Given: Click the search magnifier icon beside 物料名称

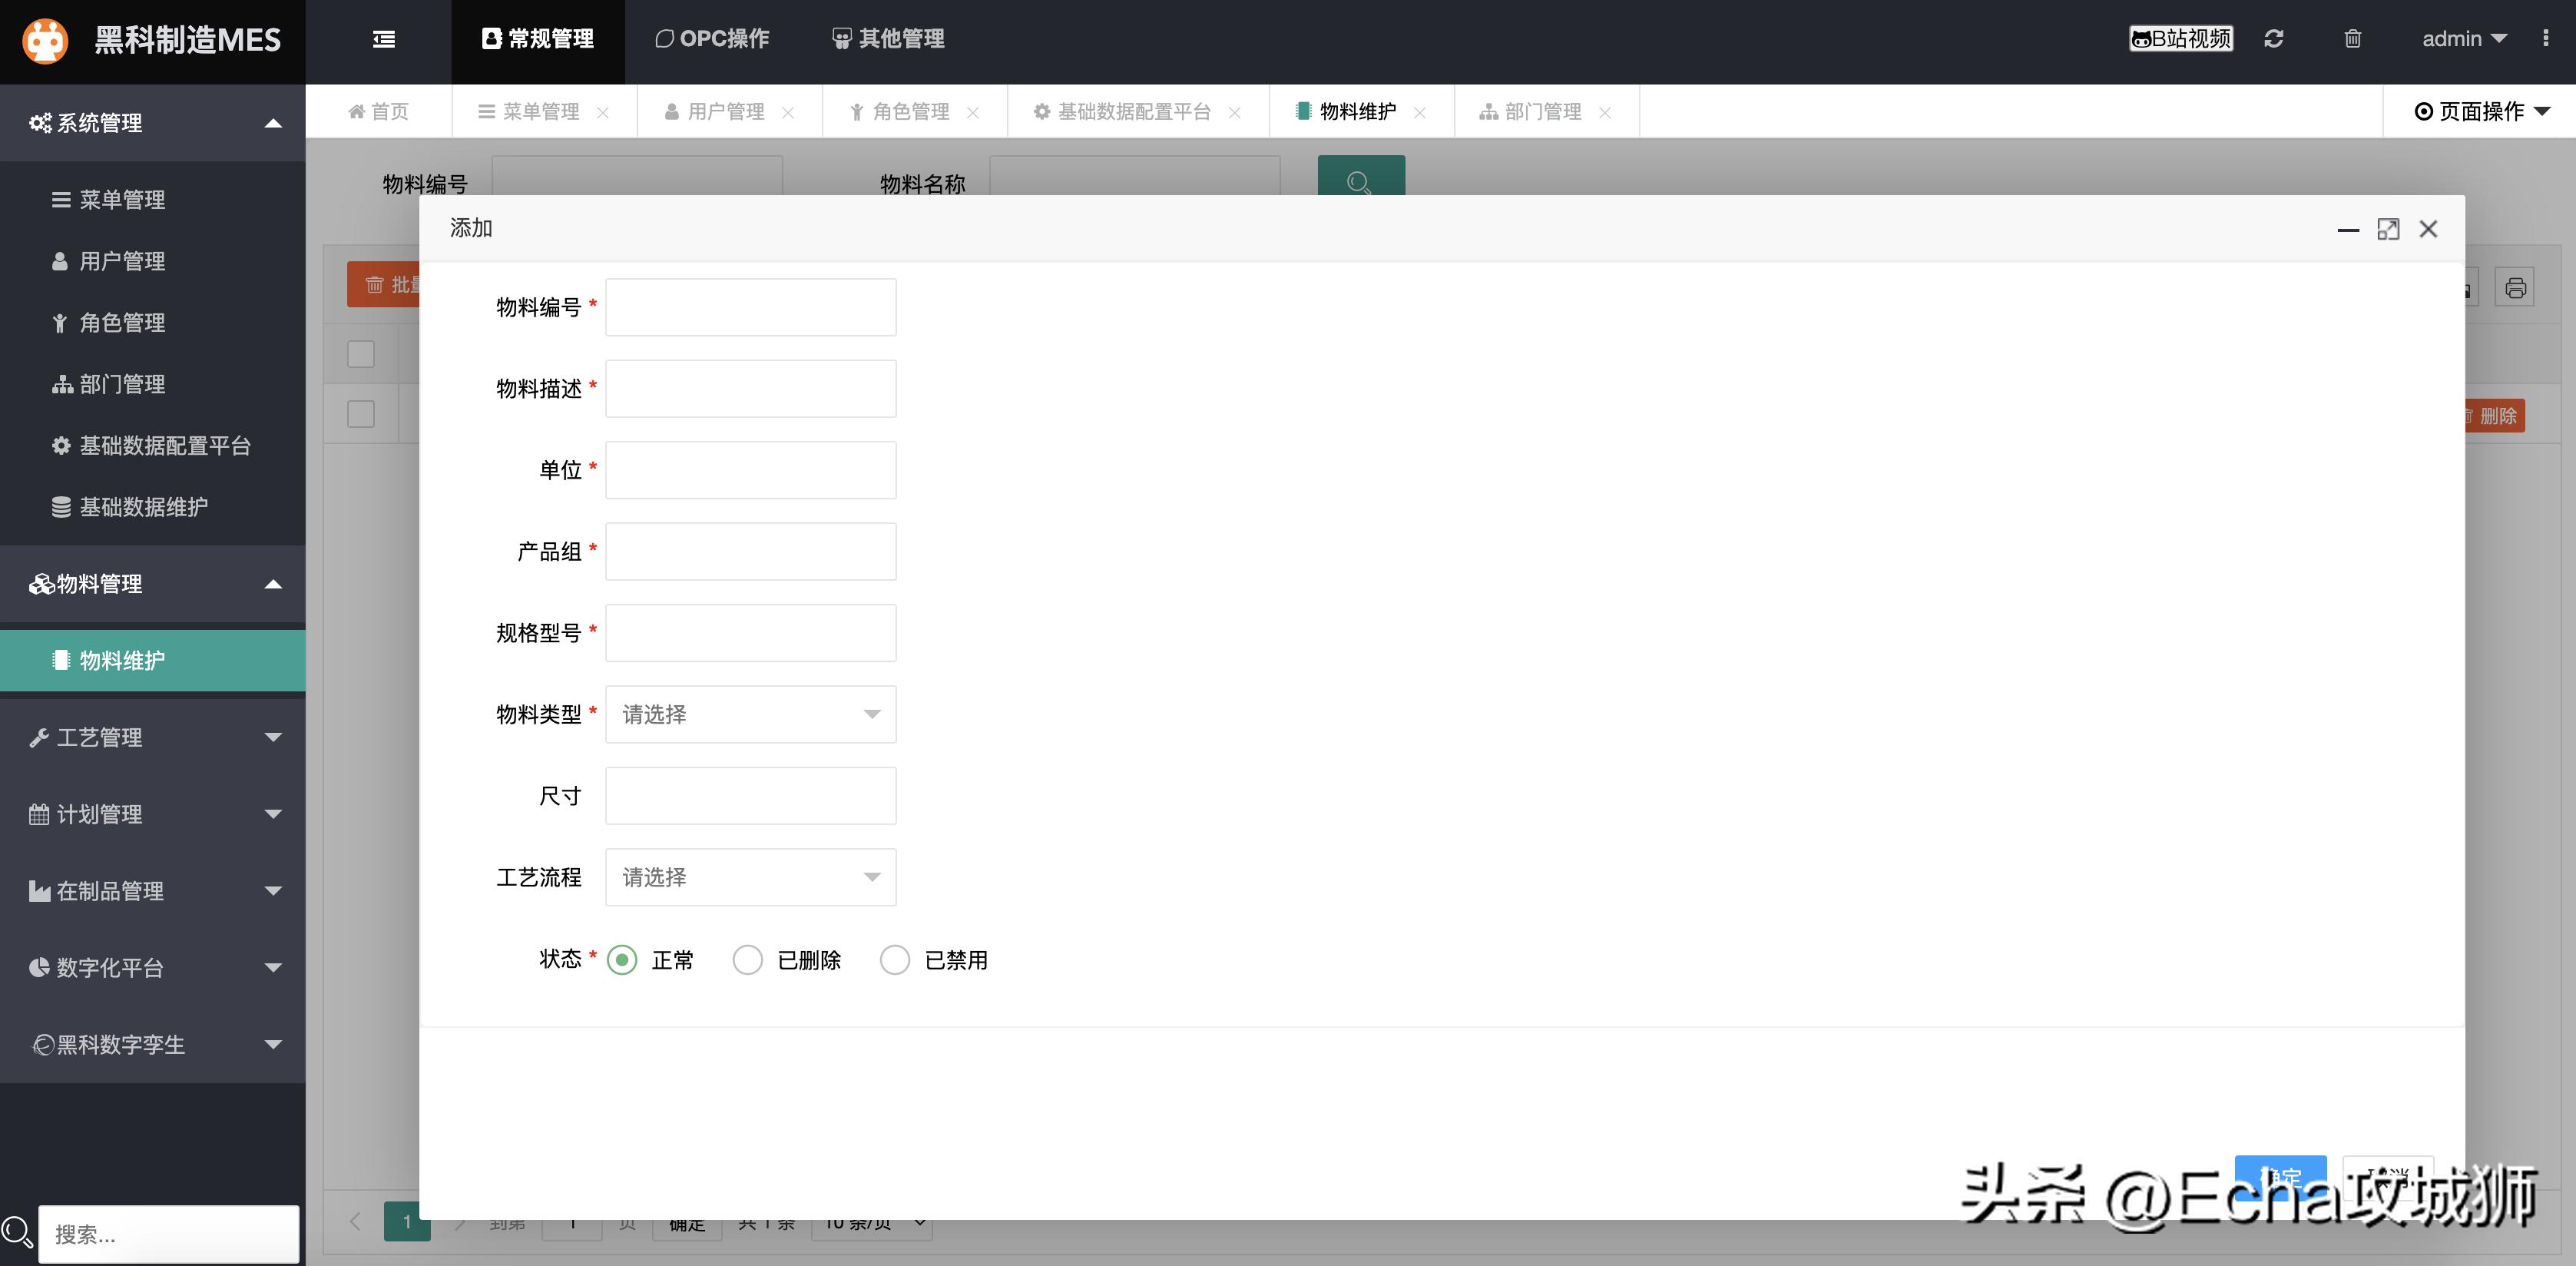Looking at the screenshot, I should (1360, 184).
